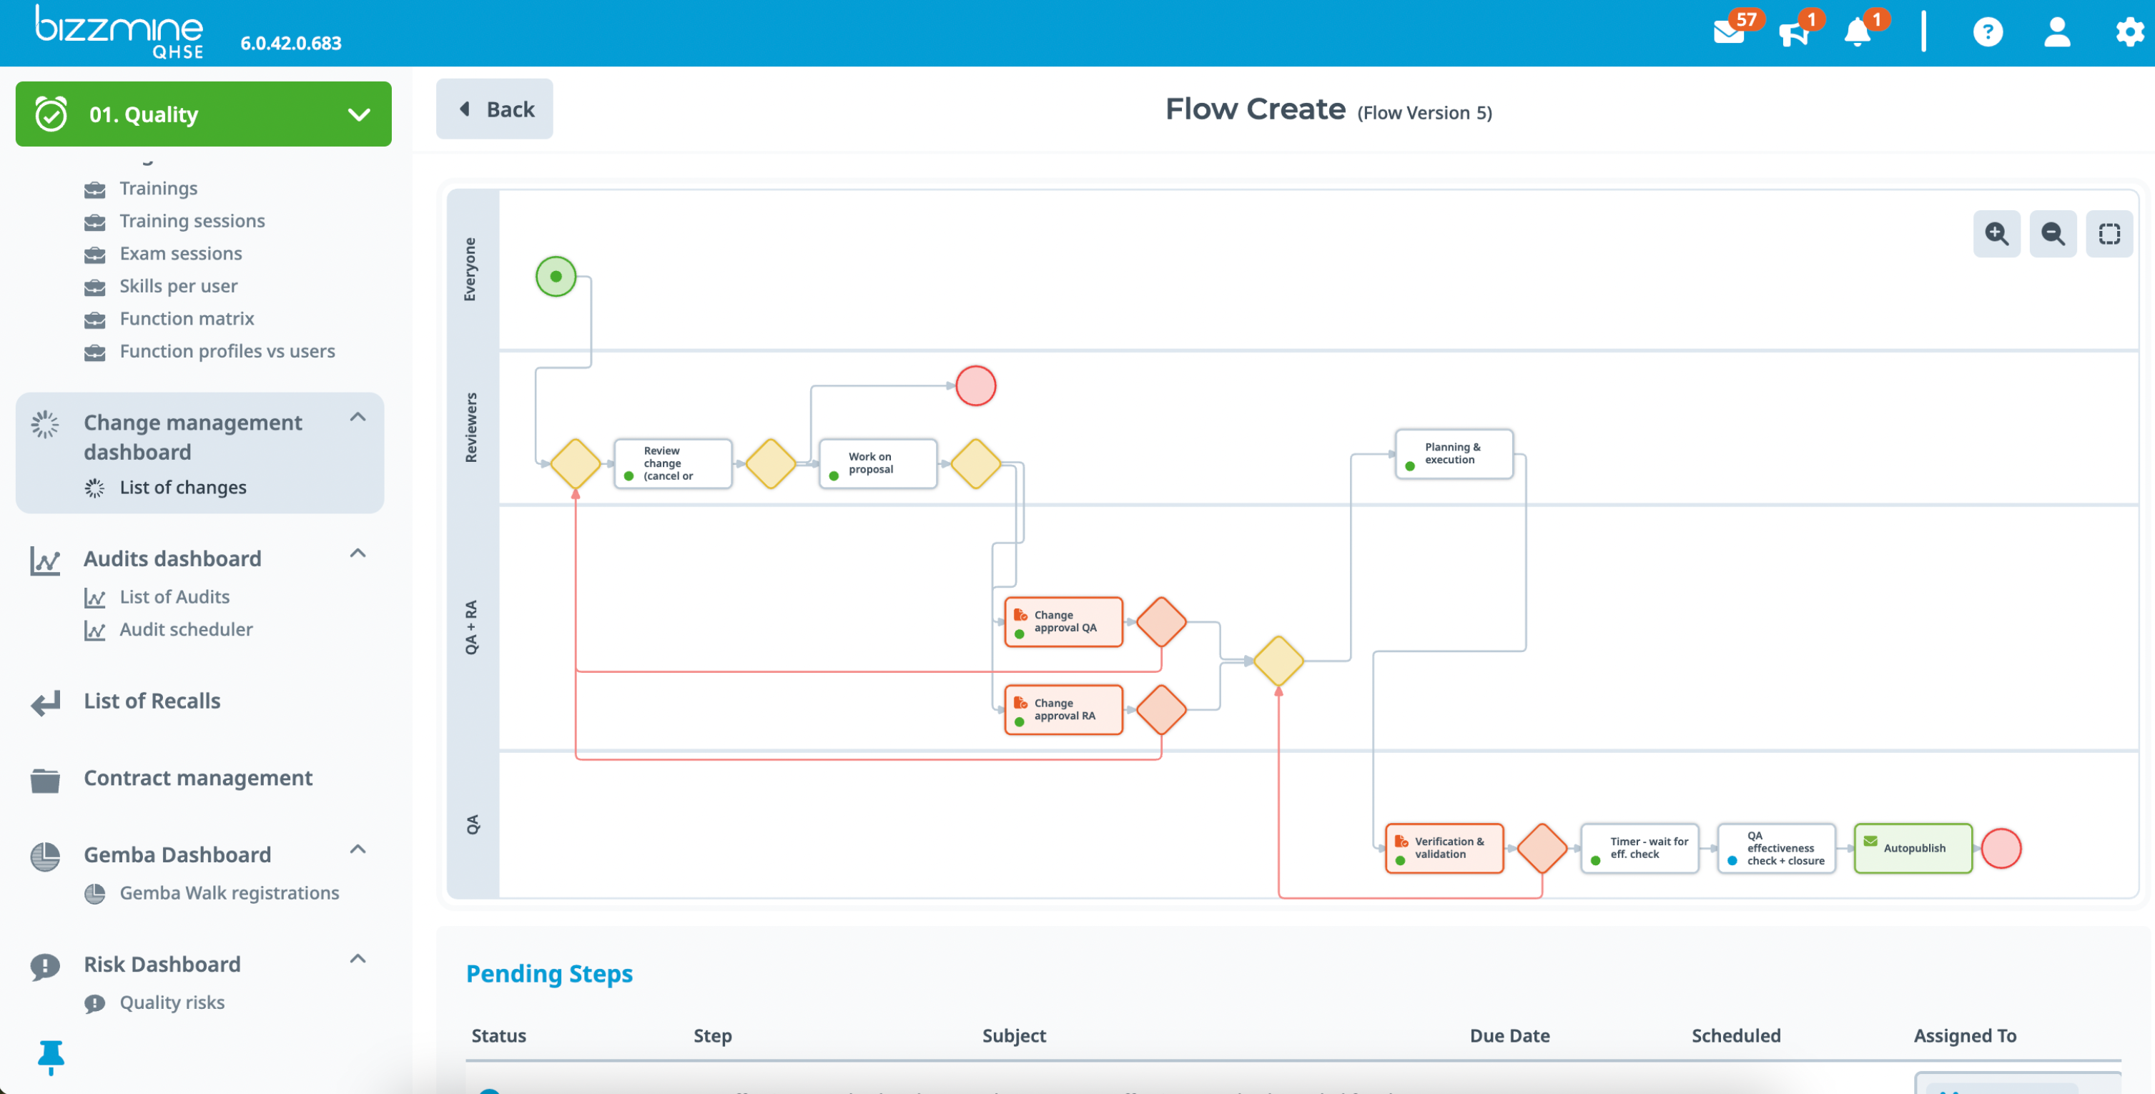Viewport: 2155px width, 1094px height.
Task: Open Skills per user in the sidebar
Action: coord(178,286)
